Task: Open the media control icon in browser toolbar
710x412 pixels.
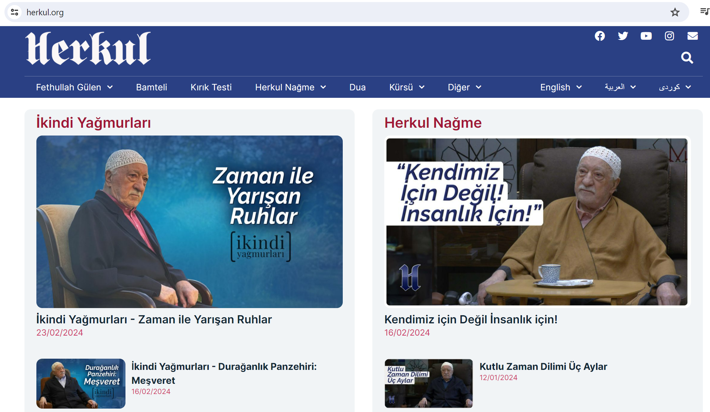Action: pyautogui.click(x=704, y=12)
